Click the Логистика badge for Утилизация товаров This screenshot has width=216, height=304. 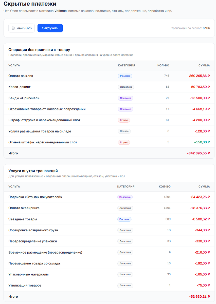point(125,286)
